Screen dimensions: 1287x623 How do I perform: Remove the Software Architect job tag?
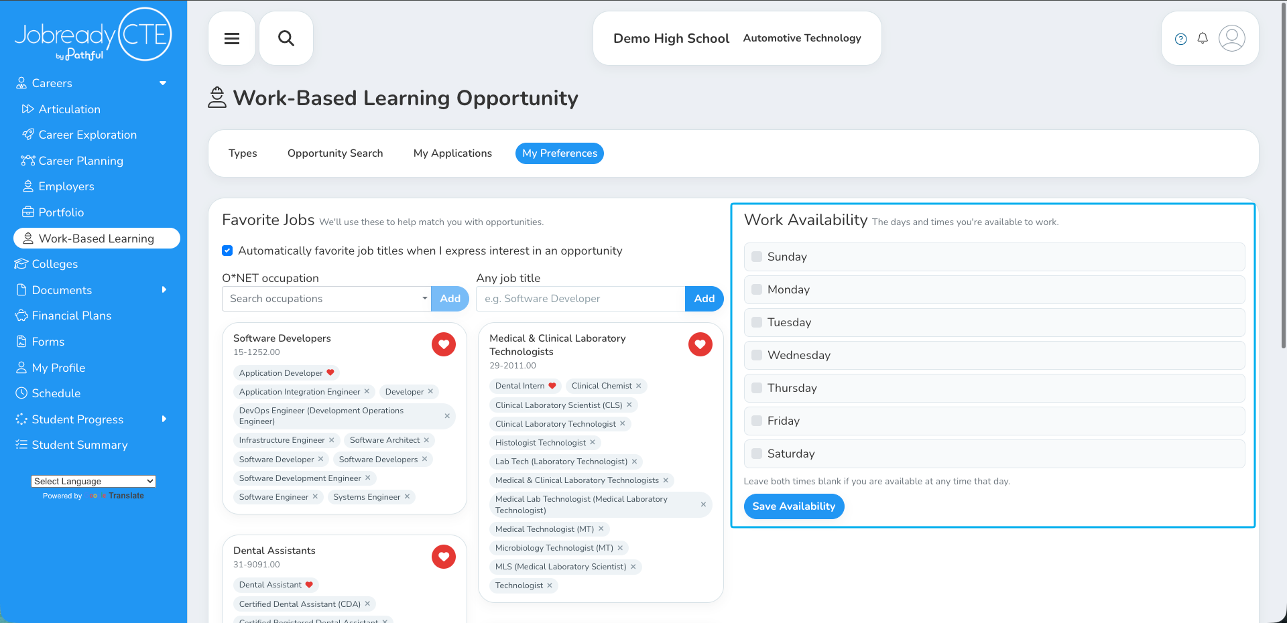click(x=426, y=440)
